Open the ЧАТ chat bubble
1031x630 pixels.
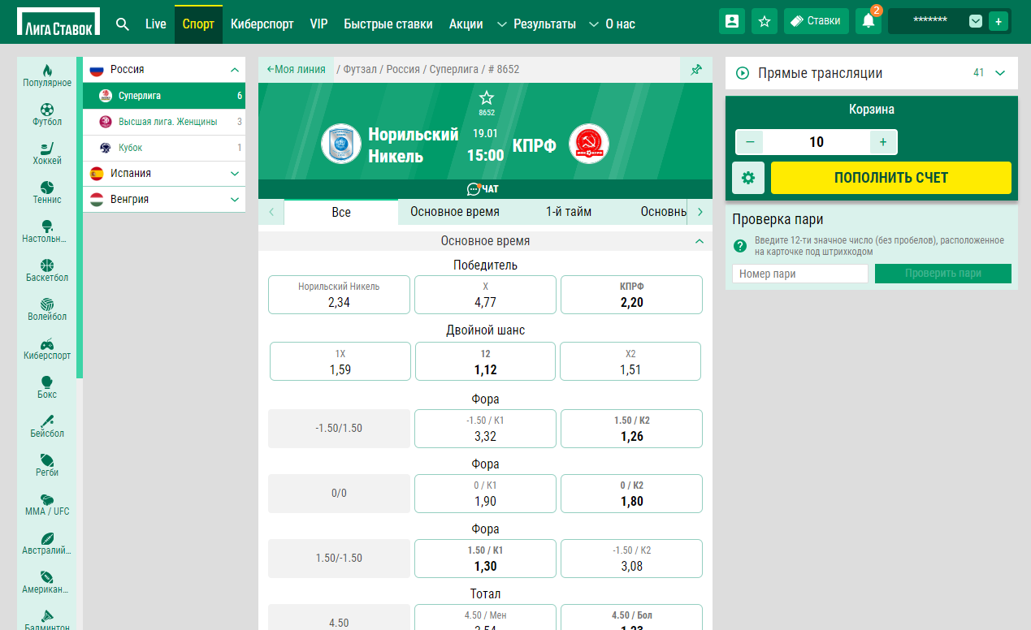coord(483,189)
